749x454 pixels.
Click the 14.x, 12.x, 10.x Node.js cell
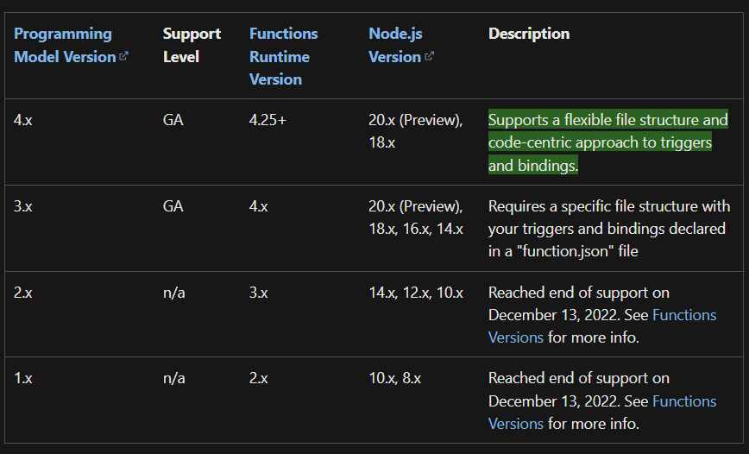[x=416, y=293]
